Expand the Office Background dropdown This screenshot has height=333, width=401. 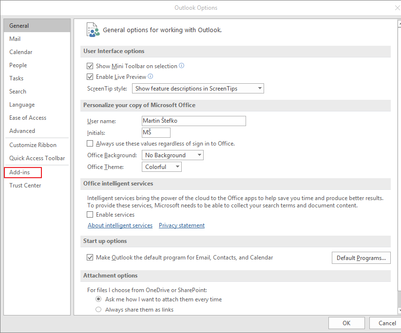[172, 155]
